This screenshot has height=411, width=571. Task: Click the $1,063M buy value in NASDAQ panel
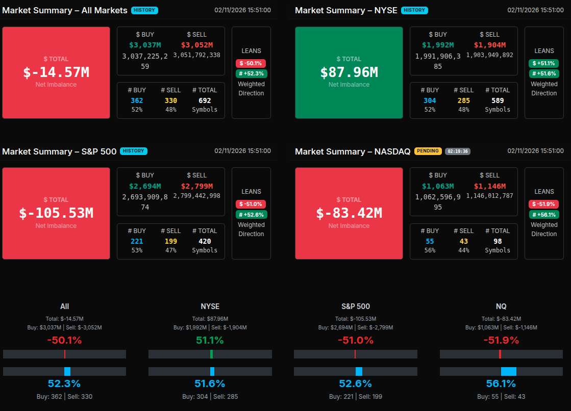click(438, 186)
